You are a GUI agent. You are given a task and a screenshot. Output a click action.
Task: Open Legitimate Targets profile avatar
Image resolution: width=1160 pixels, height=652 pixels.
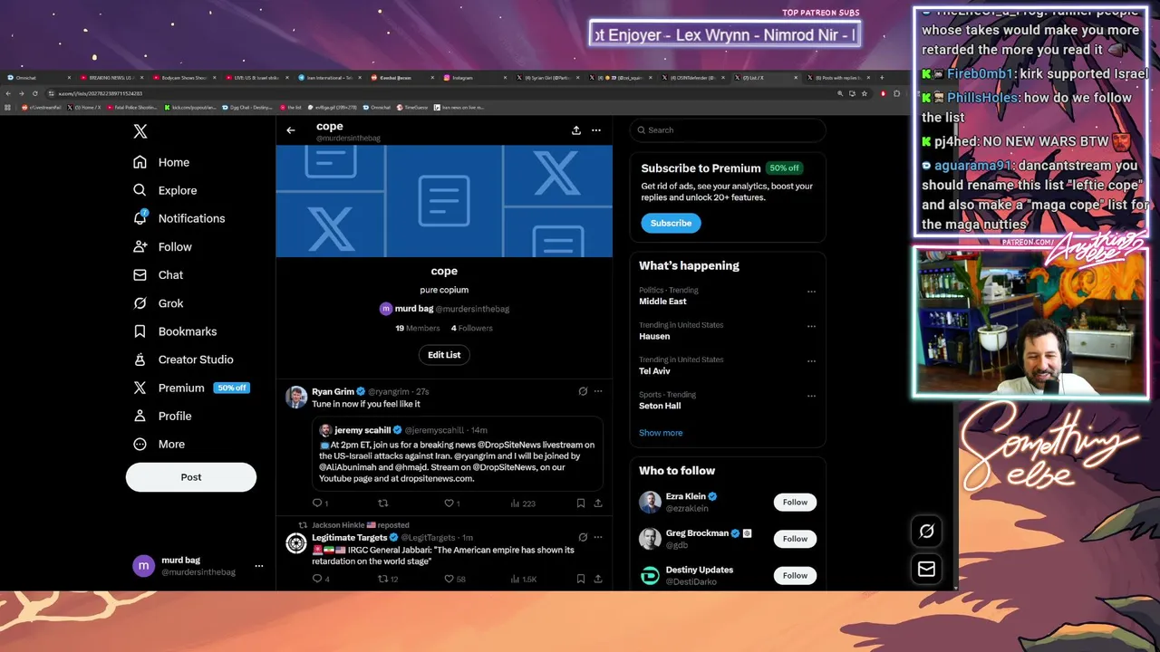[x=296, y=543]
